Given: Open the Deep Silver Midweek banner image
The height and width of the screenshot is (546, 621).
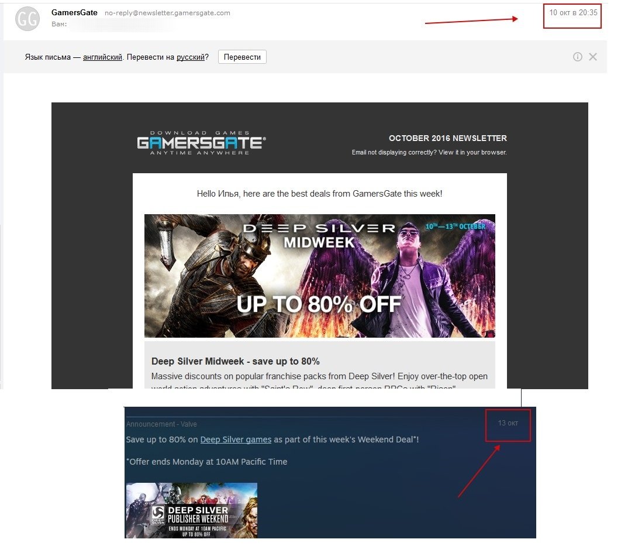Looking at the screenshot, I should (320, 276).
